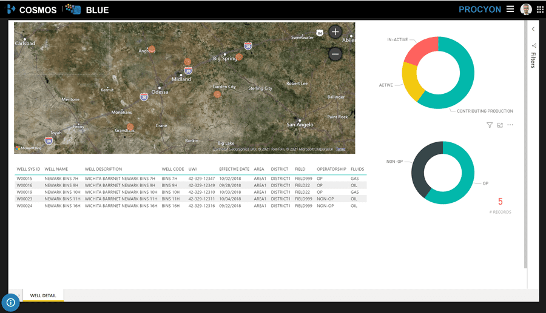Viewport: 546px width, 313px height.
Task: Click description WICHITA BARRNET NEWARK BINS 11H
Action: click(x=121, y=199)
